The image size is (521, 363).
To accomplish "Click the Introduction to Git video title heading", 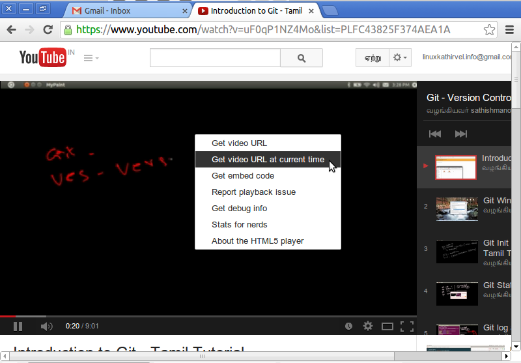I will (128, 349).
